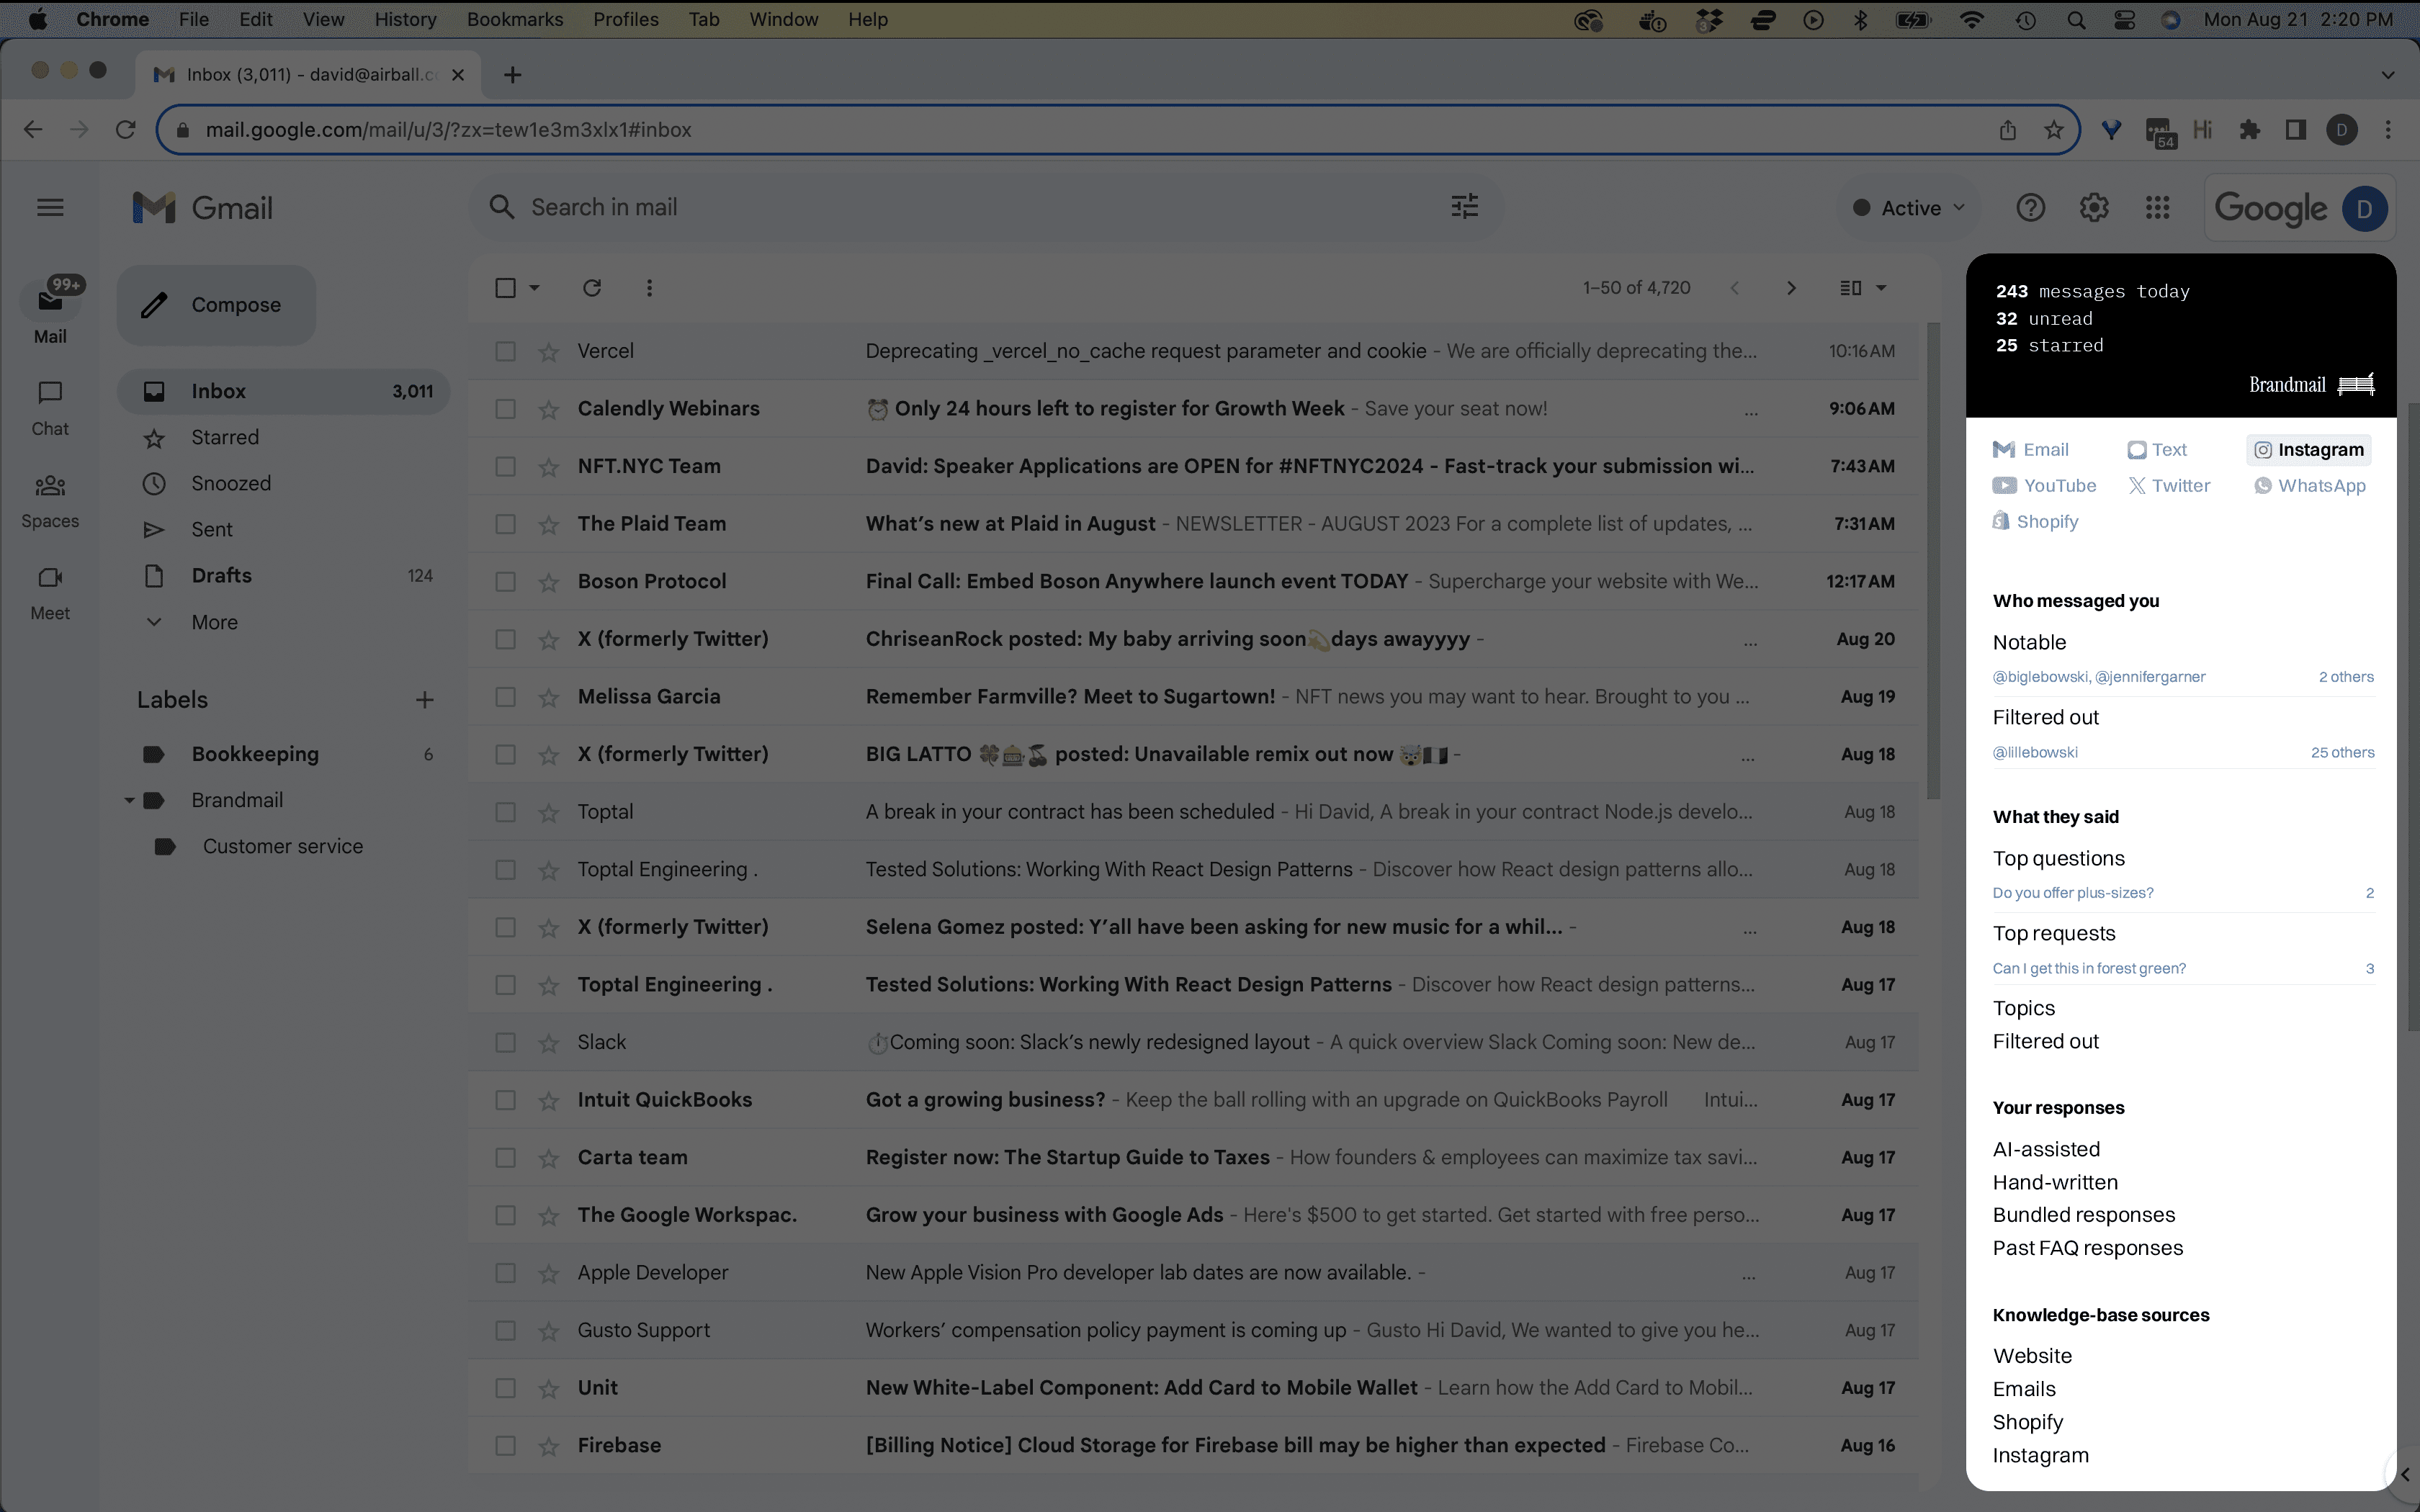The image size is (2420, 1512).
Task: Open the Active status dropdown
Action: [x=1906, y=207]
